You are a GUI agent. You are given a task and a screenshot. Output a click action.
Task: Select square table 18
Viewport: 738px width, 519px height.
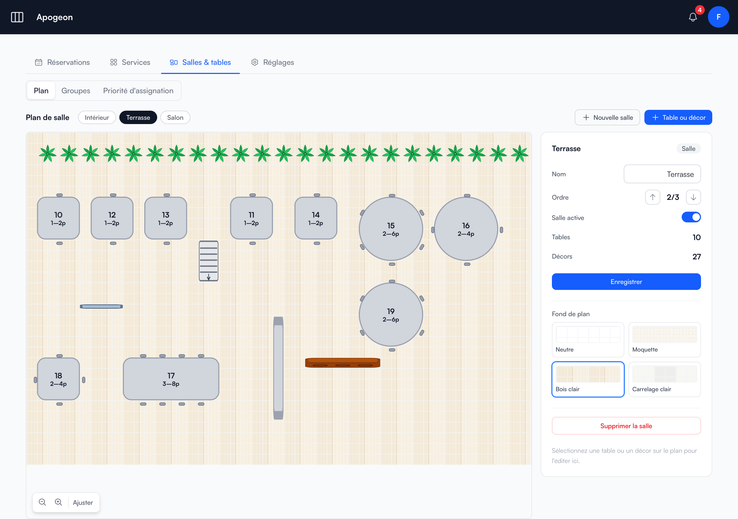click(58, 379)
